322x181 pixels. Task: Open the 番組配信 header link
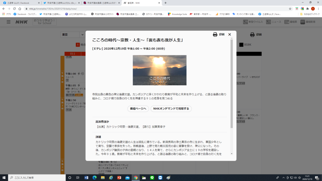tap(308, 22)
